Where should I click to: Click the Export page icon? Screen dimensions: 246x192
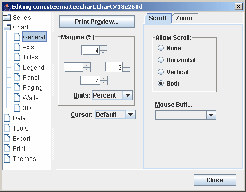pos(7,138)
